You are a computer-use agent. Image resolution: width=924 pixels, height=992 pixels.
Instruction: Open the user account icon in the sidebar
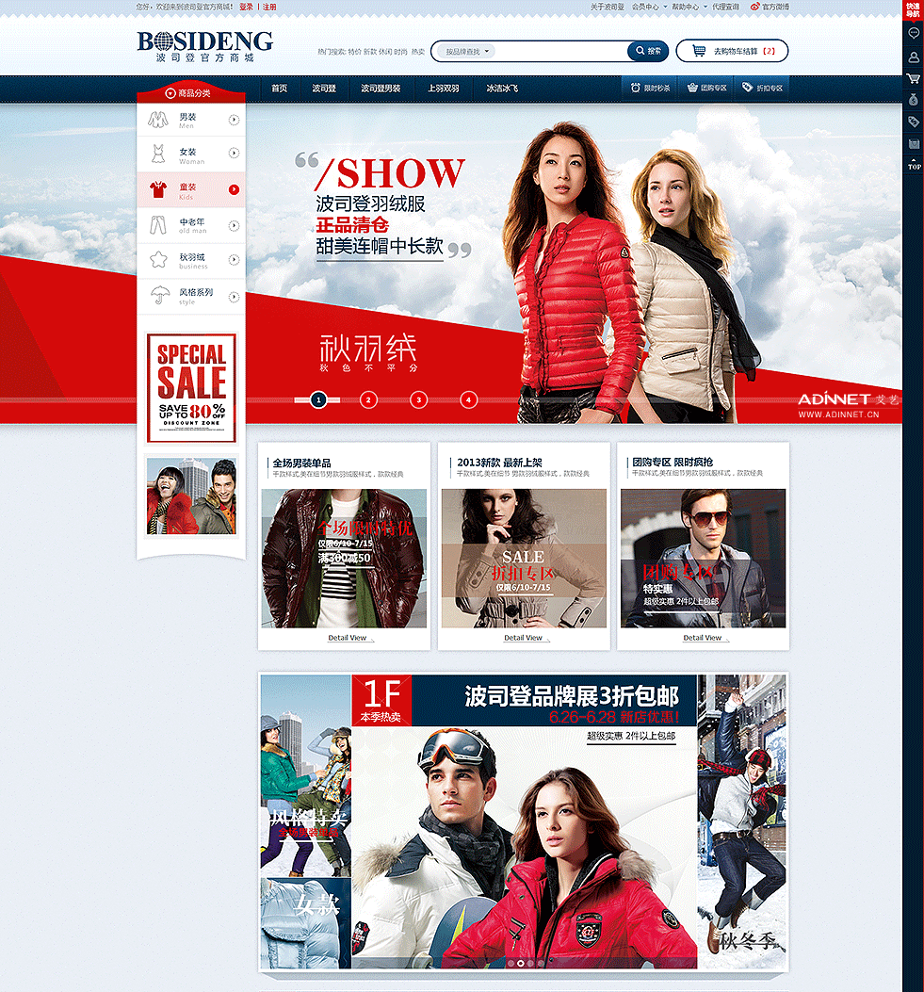(x=914, y=57)
